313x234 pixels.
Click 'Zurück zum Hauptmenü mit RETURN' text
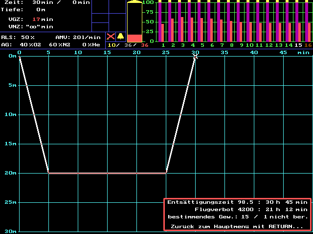click(x=237, y=226)
